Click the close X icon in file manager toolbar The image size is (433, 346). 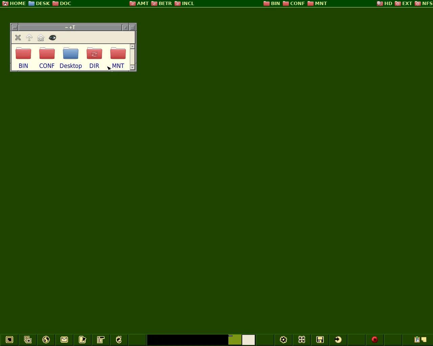pyautogui.click(x=18, y=38)
